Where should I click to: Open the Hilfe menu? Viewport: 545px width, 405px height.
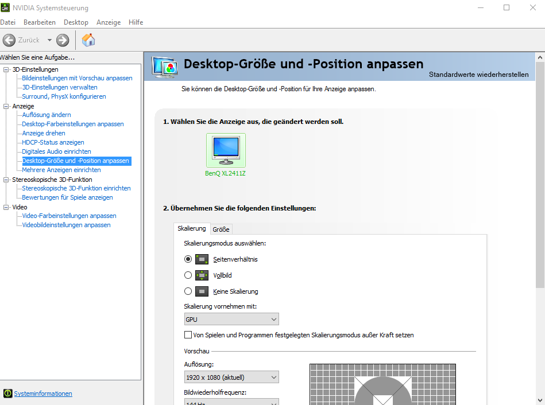pyautogui.click(x=136, y=22)
